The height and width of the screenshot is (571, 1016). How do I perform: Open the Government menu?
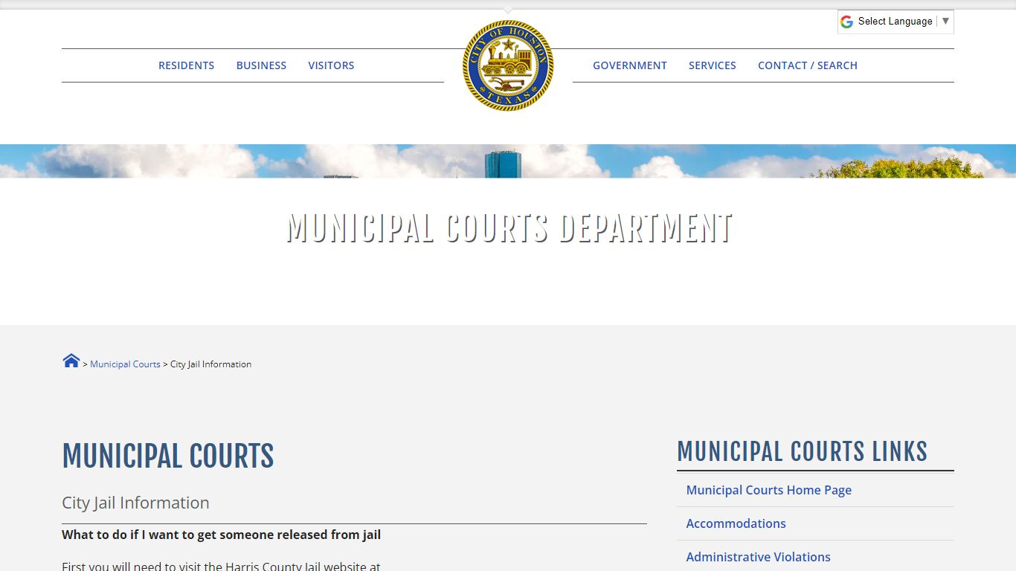coord(630,65)
